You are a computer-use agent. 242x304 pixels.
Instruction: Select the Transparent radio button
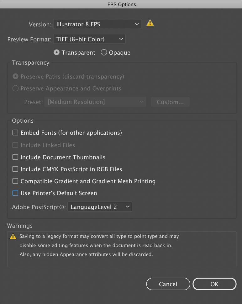click(x=57, y=53)
